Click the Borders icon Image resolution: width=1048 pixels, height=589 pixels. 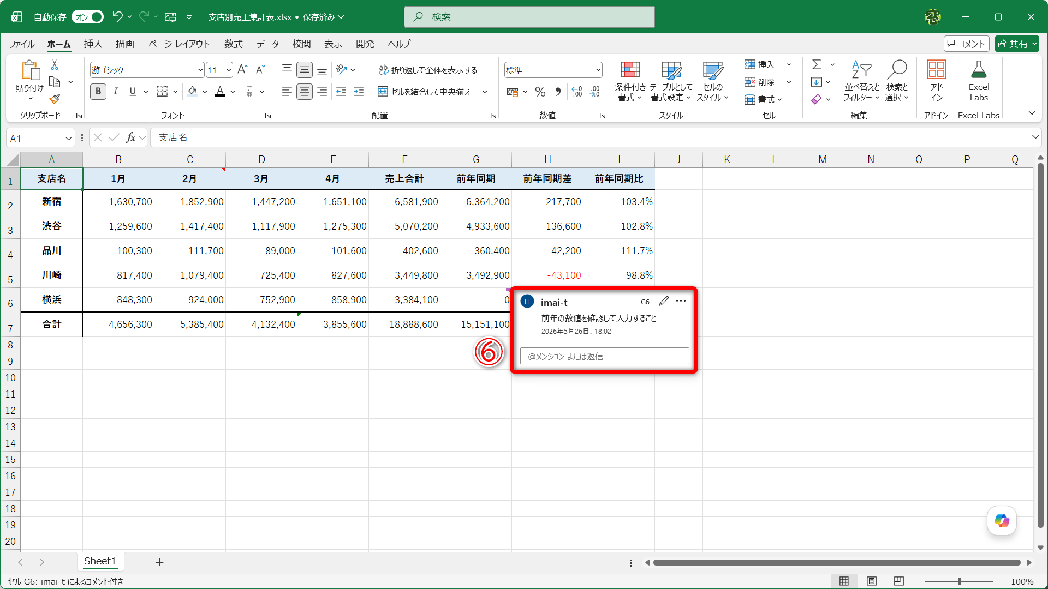[162, 91]
